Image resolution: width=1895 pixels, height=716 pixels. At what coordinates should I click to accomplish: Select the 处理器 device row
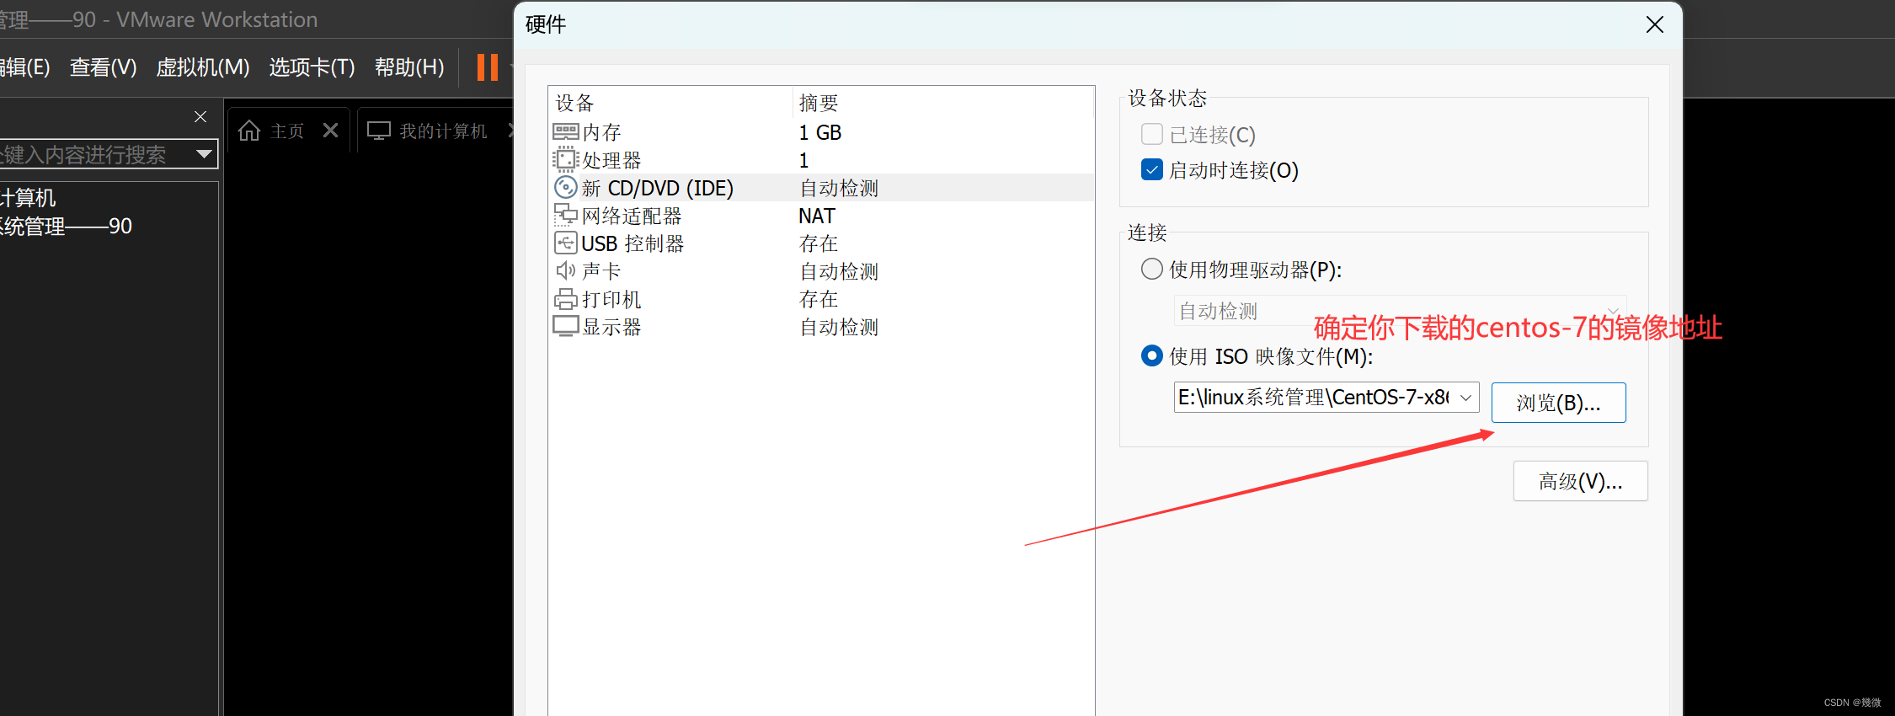(x=821, y=159)
